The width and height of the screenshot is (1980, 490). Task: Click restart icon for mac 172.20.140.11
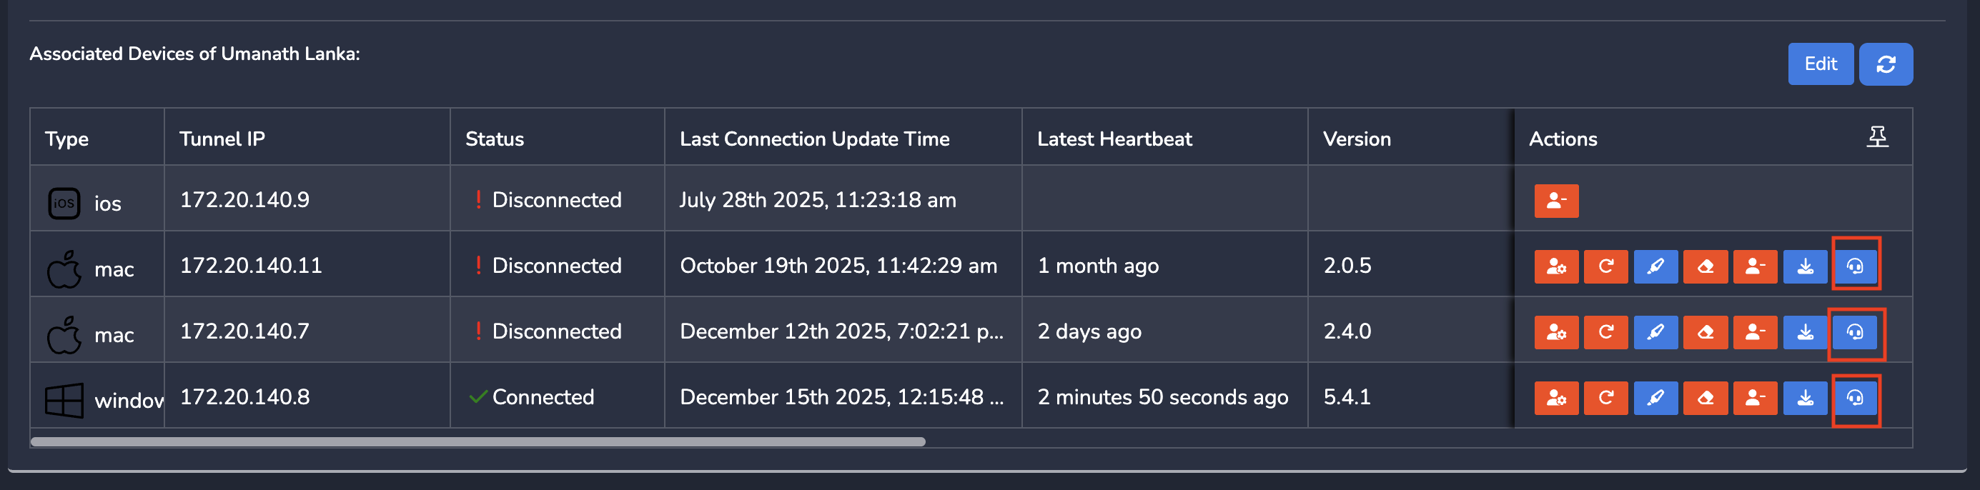(x=1605, y=267)
